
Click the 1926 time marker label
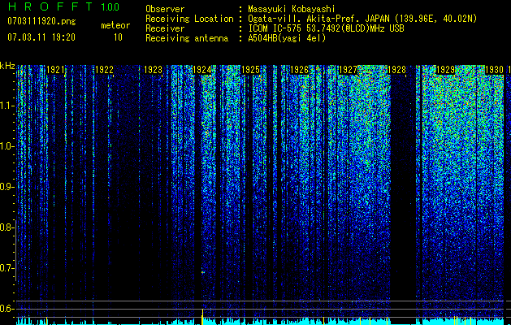[x=299, y=70]
